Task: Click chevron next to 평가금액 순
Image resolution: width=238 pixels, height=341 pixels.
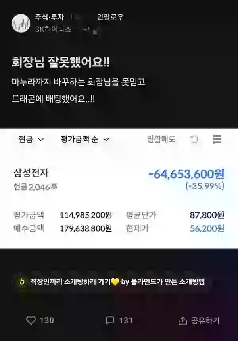Action: pos(106,139)
